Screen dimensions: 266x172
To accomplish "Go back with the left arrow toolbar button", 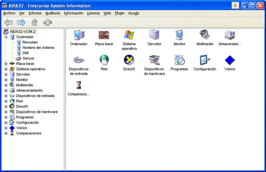I will [9, 22].
